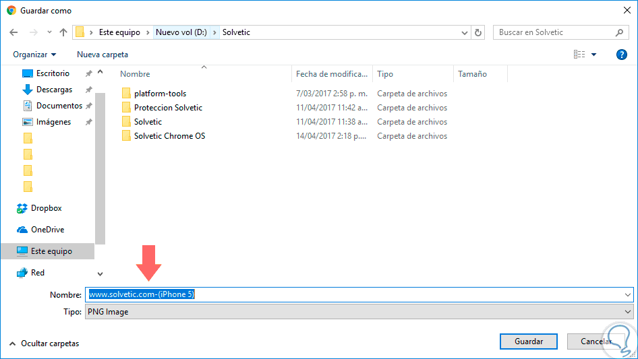638x359 pixels.
Task: Sort by the Tamaño column header
Action: pyautogui.click(x=472, y=74)
